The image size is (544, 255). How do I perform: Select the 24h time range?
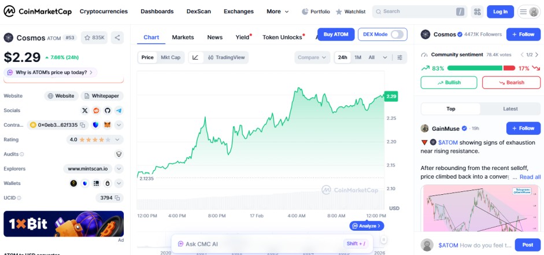pyautogui.click(x=343, y=57)
